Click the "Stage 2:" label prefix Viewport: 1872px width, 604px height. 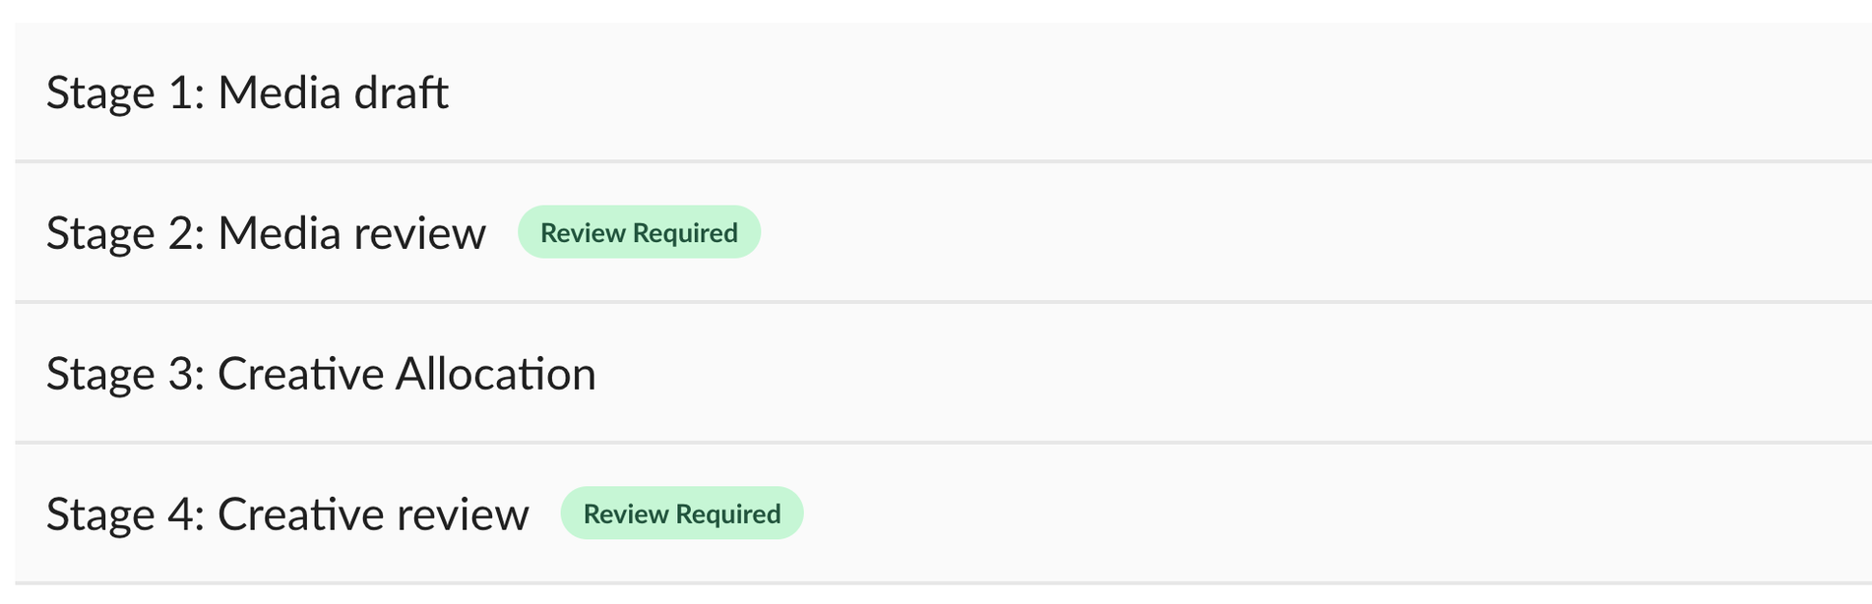(125, 234)
